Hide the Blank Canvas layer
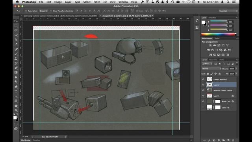Screen dimensions: 252x142 coord(203,101)
